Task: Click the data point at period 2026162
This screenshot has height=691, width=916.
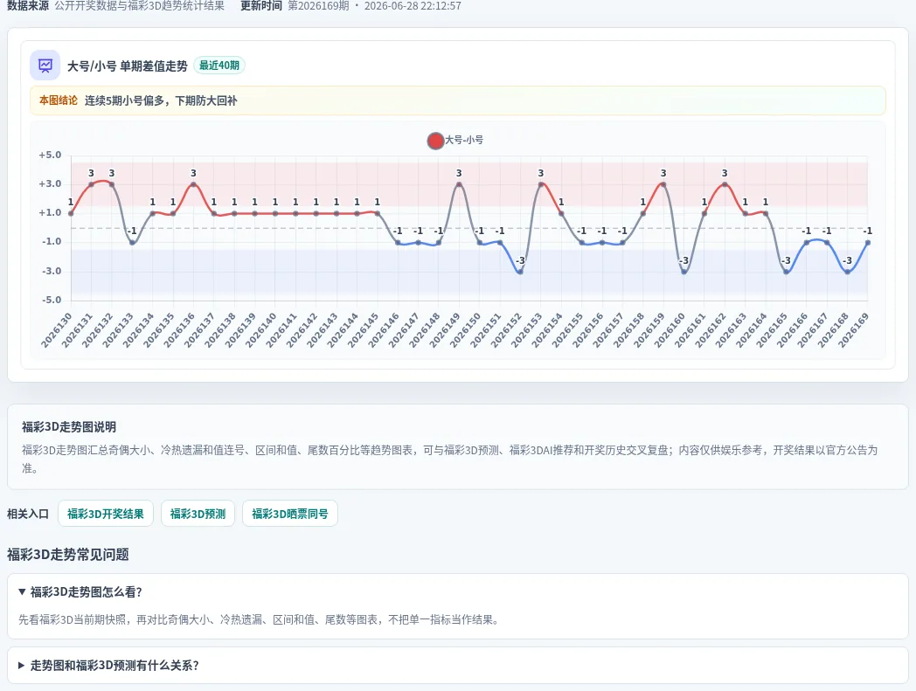Action: tap(725, 184)
